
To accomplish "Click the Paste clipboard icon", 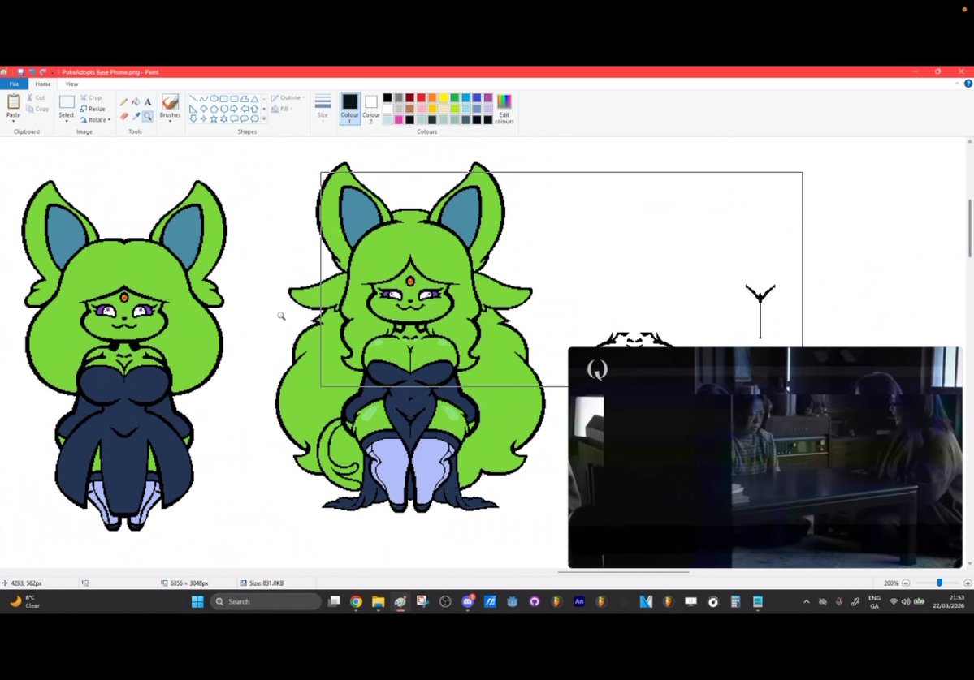I will click(13, 101).
